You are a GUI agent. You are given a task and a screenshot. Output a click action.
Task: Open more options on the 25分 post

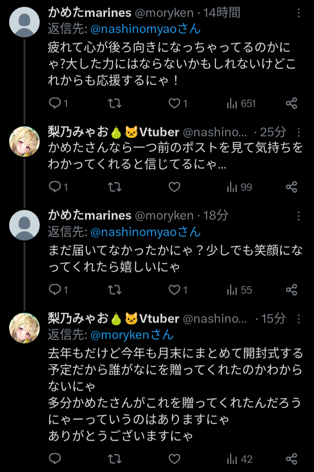299,132
